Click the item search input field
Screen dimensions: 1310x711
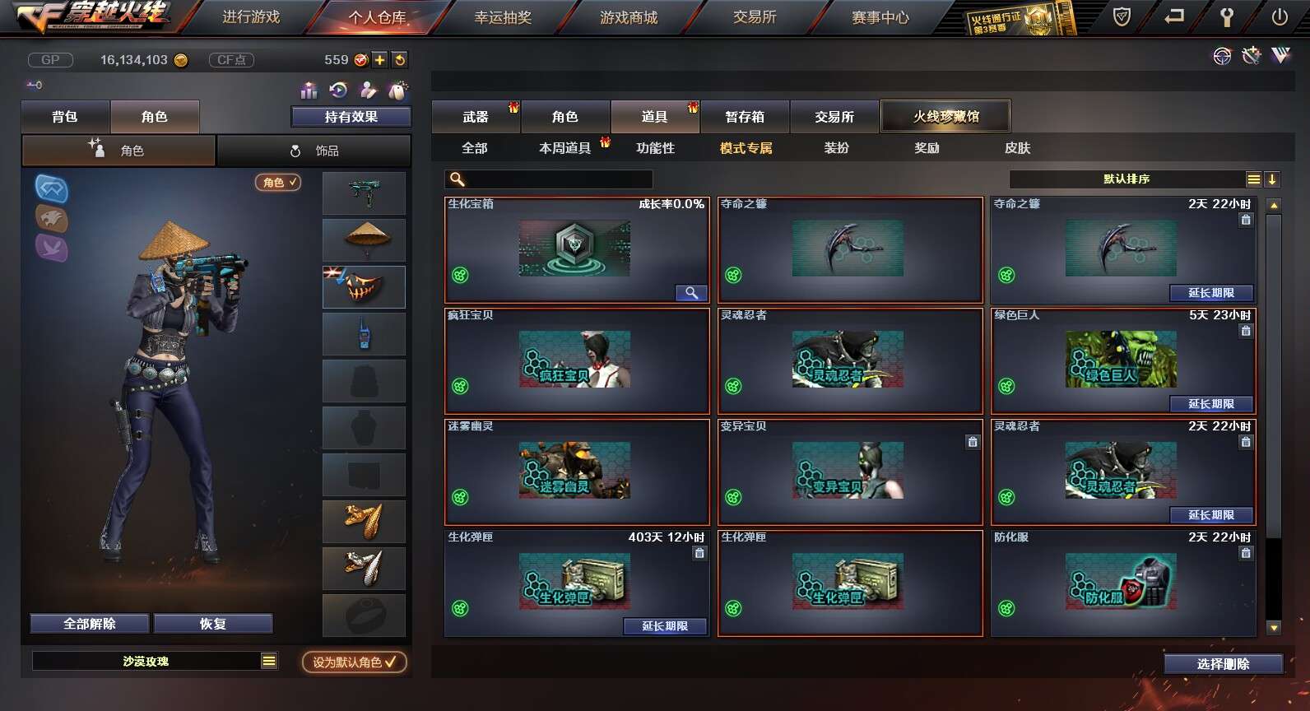click(x=549, y=179)
